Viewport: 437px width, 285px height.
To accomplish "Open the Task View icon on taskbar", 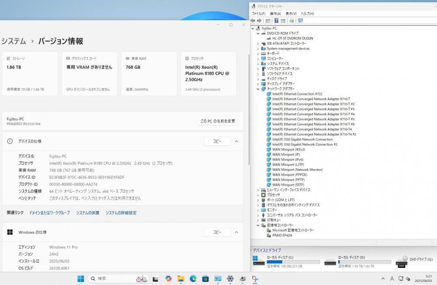I will pyautogui.click(x=155, y=278).
